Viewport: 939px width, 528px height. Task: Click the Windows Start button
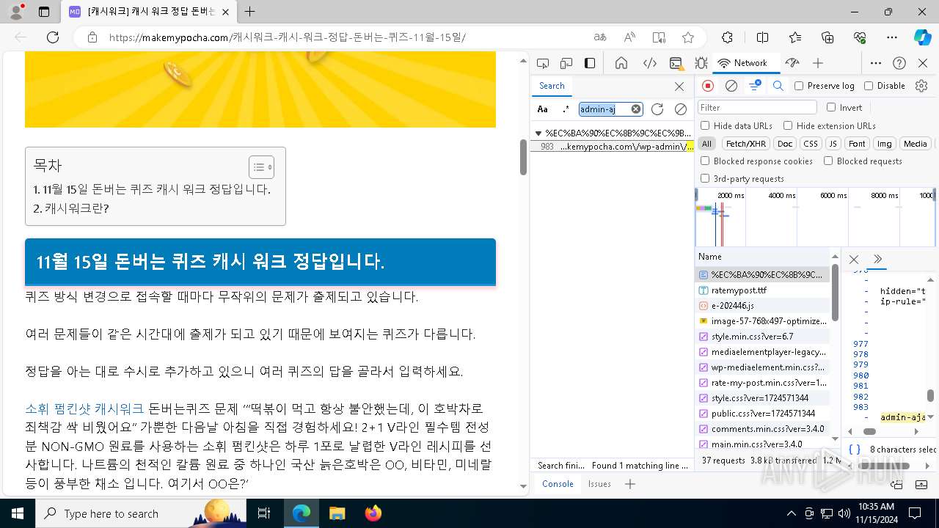[17, 513]
